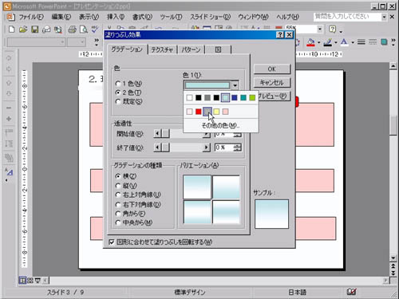Image resolution: width=399 pixels, height=299 pixels.
Task: Click the spelling status icon in status bar
Action: [x=351, y=292]
